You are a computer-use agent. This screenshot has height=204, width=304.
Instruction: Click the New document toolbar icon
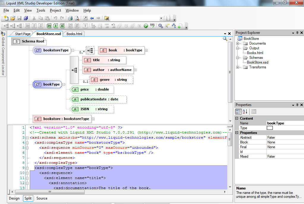tap(6, 18)
